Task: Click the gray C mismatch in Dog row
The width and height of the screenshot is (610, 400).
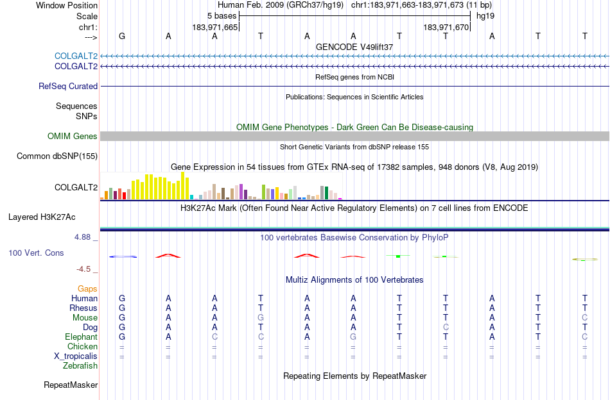Action: pyautogui.click(x=446, y=328)
